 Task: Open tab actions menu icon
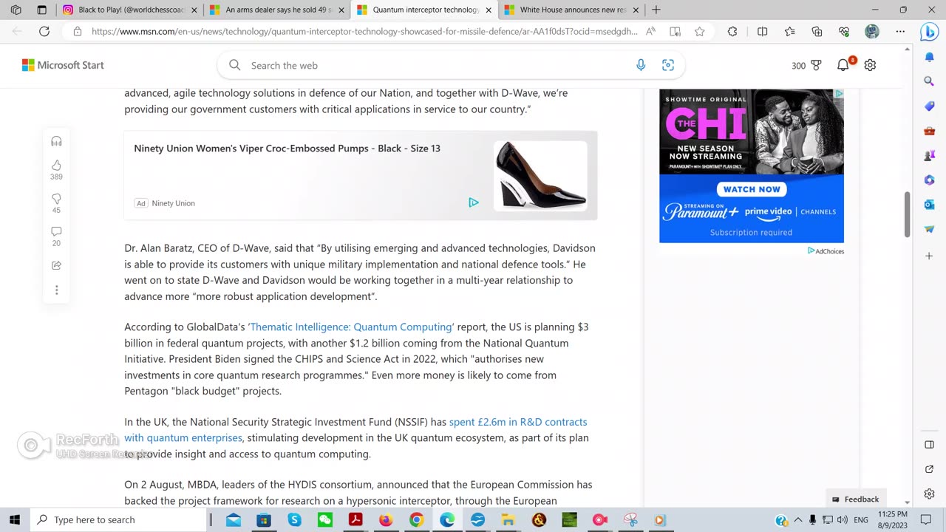pos(41,10)
